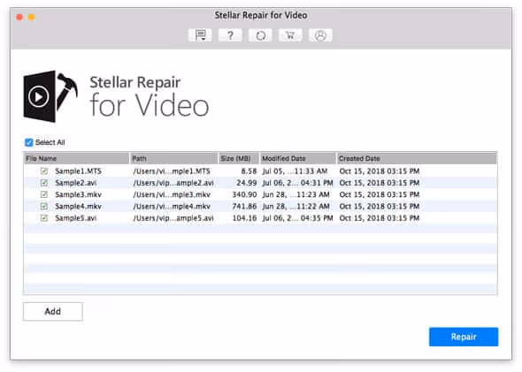Open the help question mark icon

coord(230,35)
